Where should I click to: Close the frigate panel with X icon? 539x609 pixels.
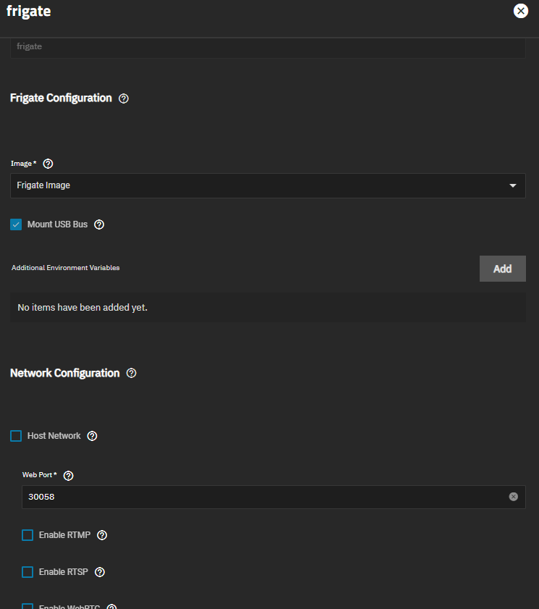click(520, 11)
